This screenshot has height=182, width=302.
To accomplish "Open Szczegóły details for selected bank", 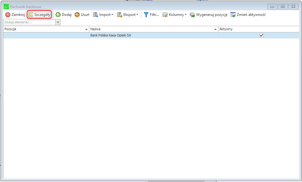I will pyautogui.click(x=39, y=15).
